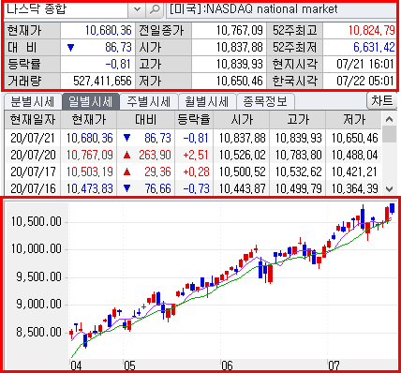The image size is (401, 373).
Task: Click the 나스닥 종합 name input field
Action: 67,9
